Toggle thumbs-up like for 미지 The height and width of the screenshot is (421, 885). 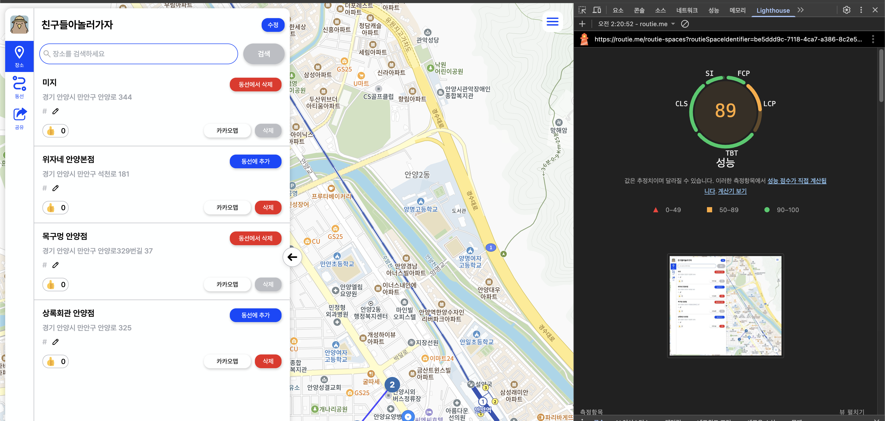pos(56,130)
